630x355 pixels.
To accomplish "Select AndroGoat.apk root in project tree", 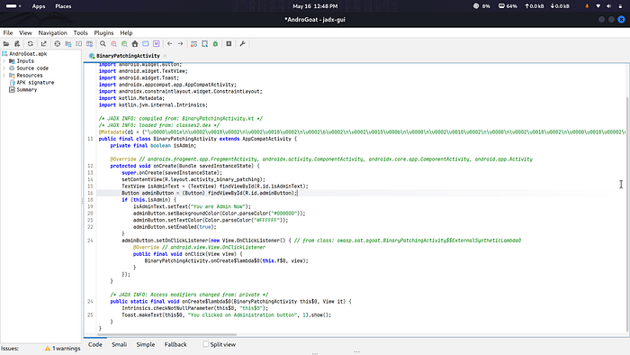I will click(24, 54).
